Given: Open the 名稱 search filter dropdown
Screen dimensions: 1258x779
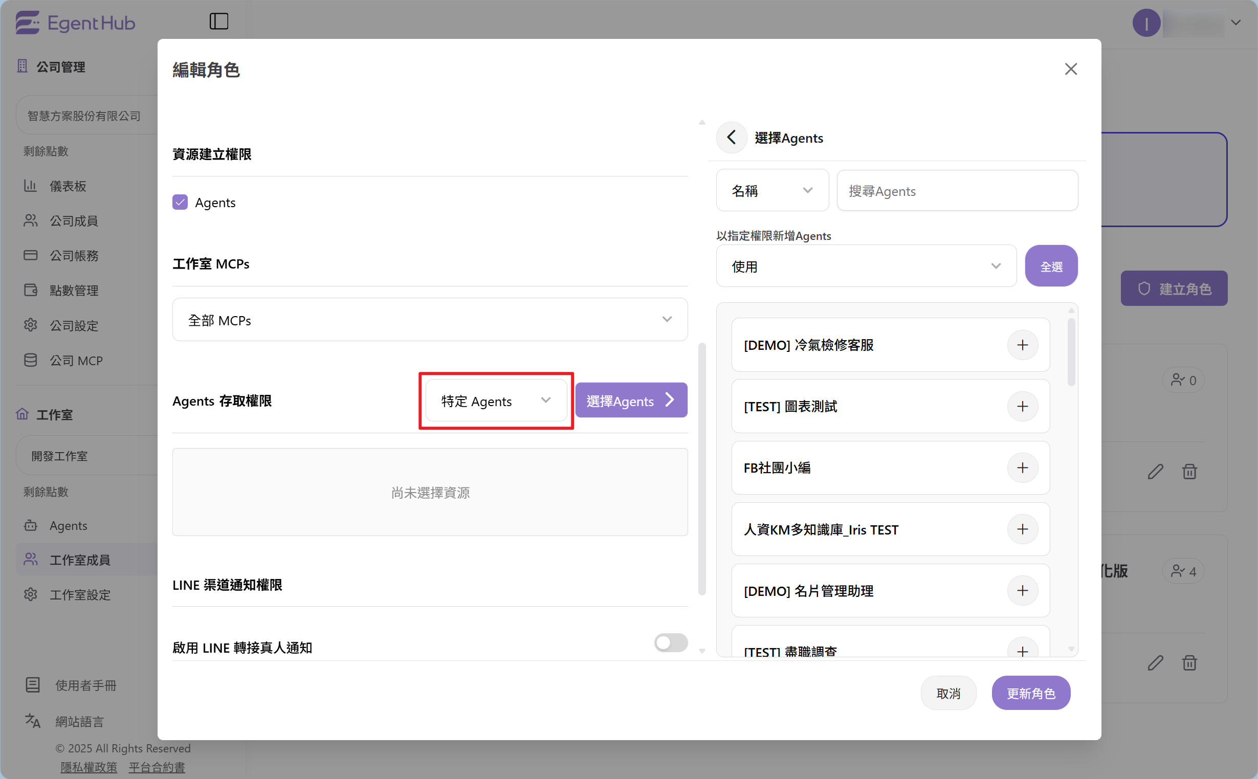Looking at the screenshot, I should click(x=771, y=191).
